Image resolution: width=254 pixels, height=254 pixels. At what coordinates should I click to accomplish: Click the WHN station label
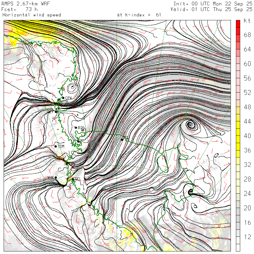[x=51, y=178]
